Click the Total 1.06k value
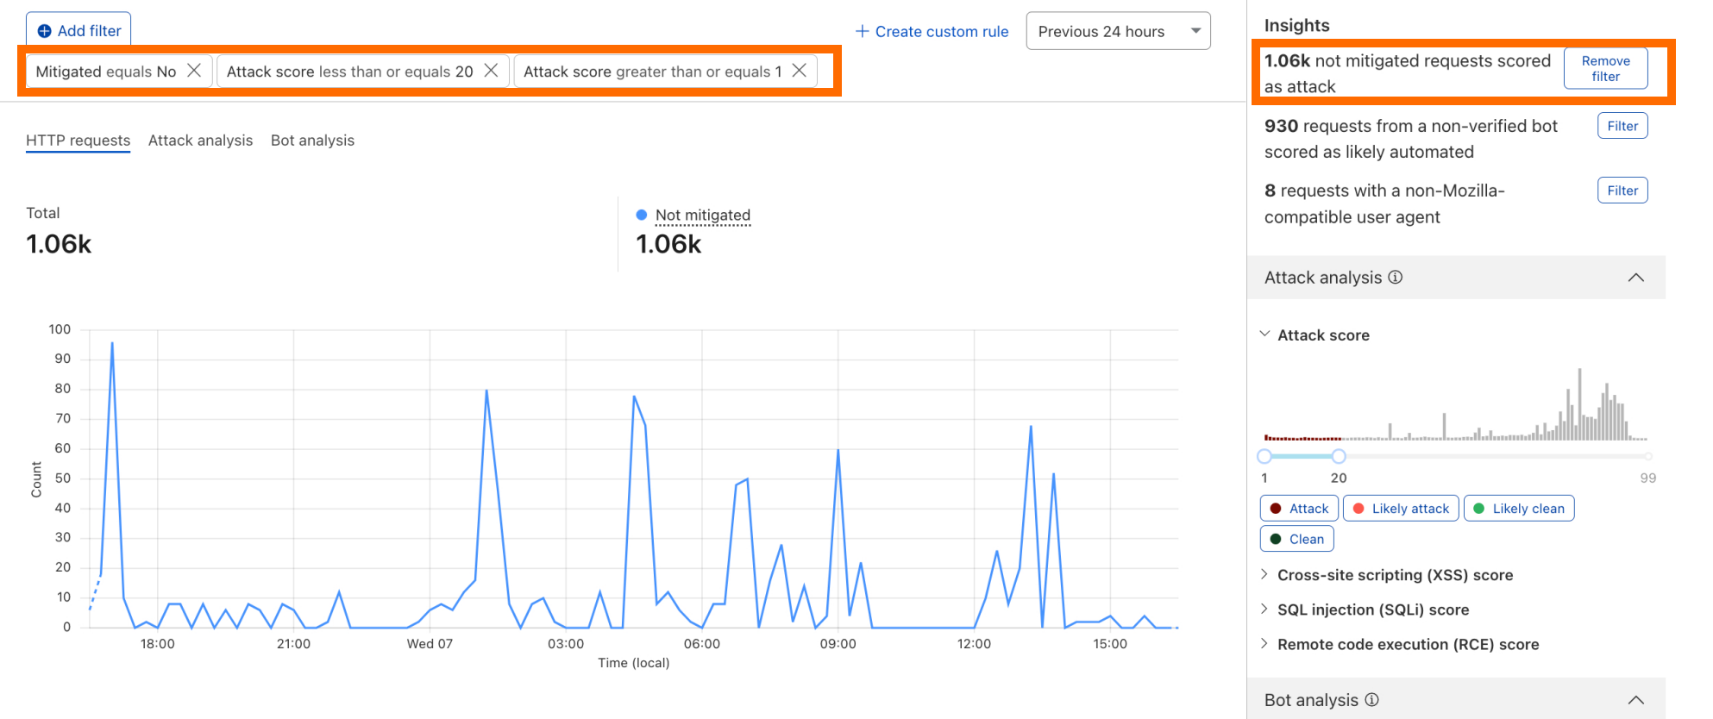The image size is (1713, 719). point(59,244)
